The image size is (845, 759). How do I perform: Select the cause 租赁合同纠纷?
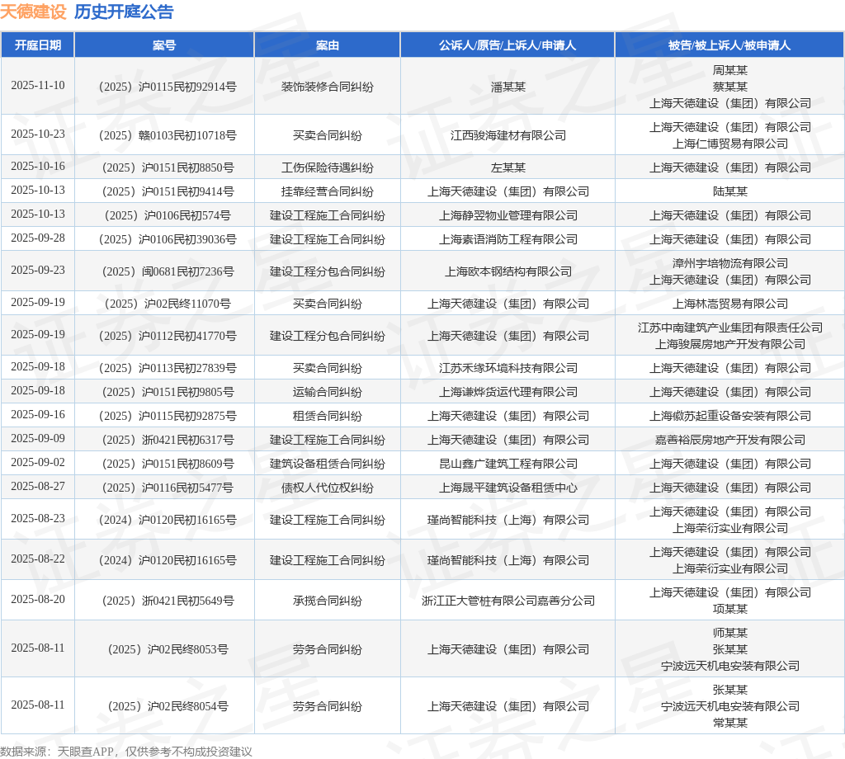coord(327,416)
